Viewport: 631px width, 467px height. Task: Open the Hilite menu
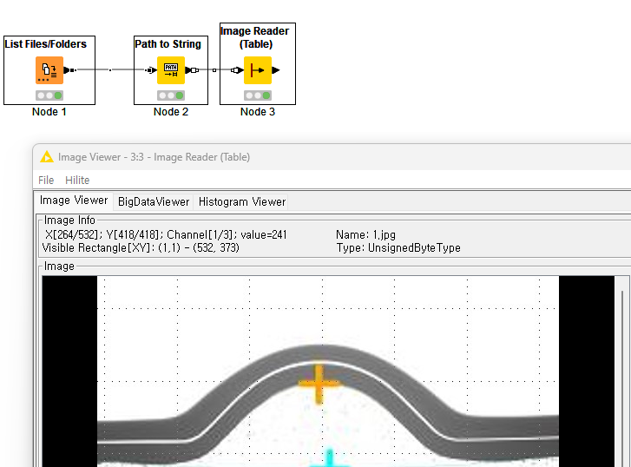77,180
